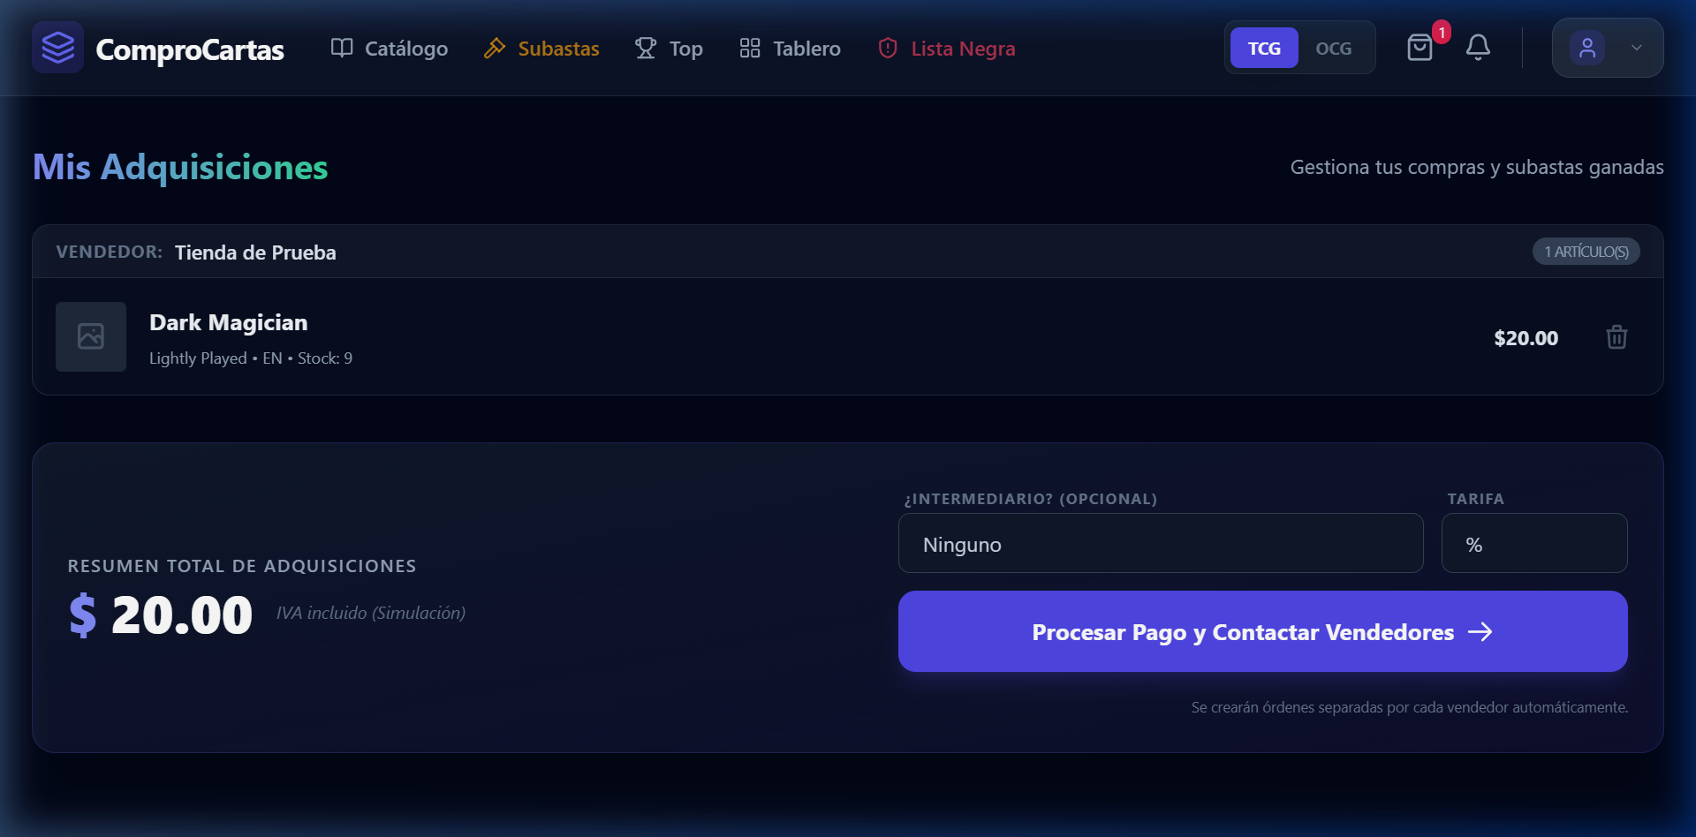
Task: Open the shopping cart icon
Action: (1420, 48)
